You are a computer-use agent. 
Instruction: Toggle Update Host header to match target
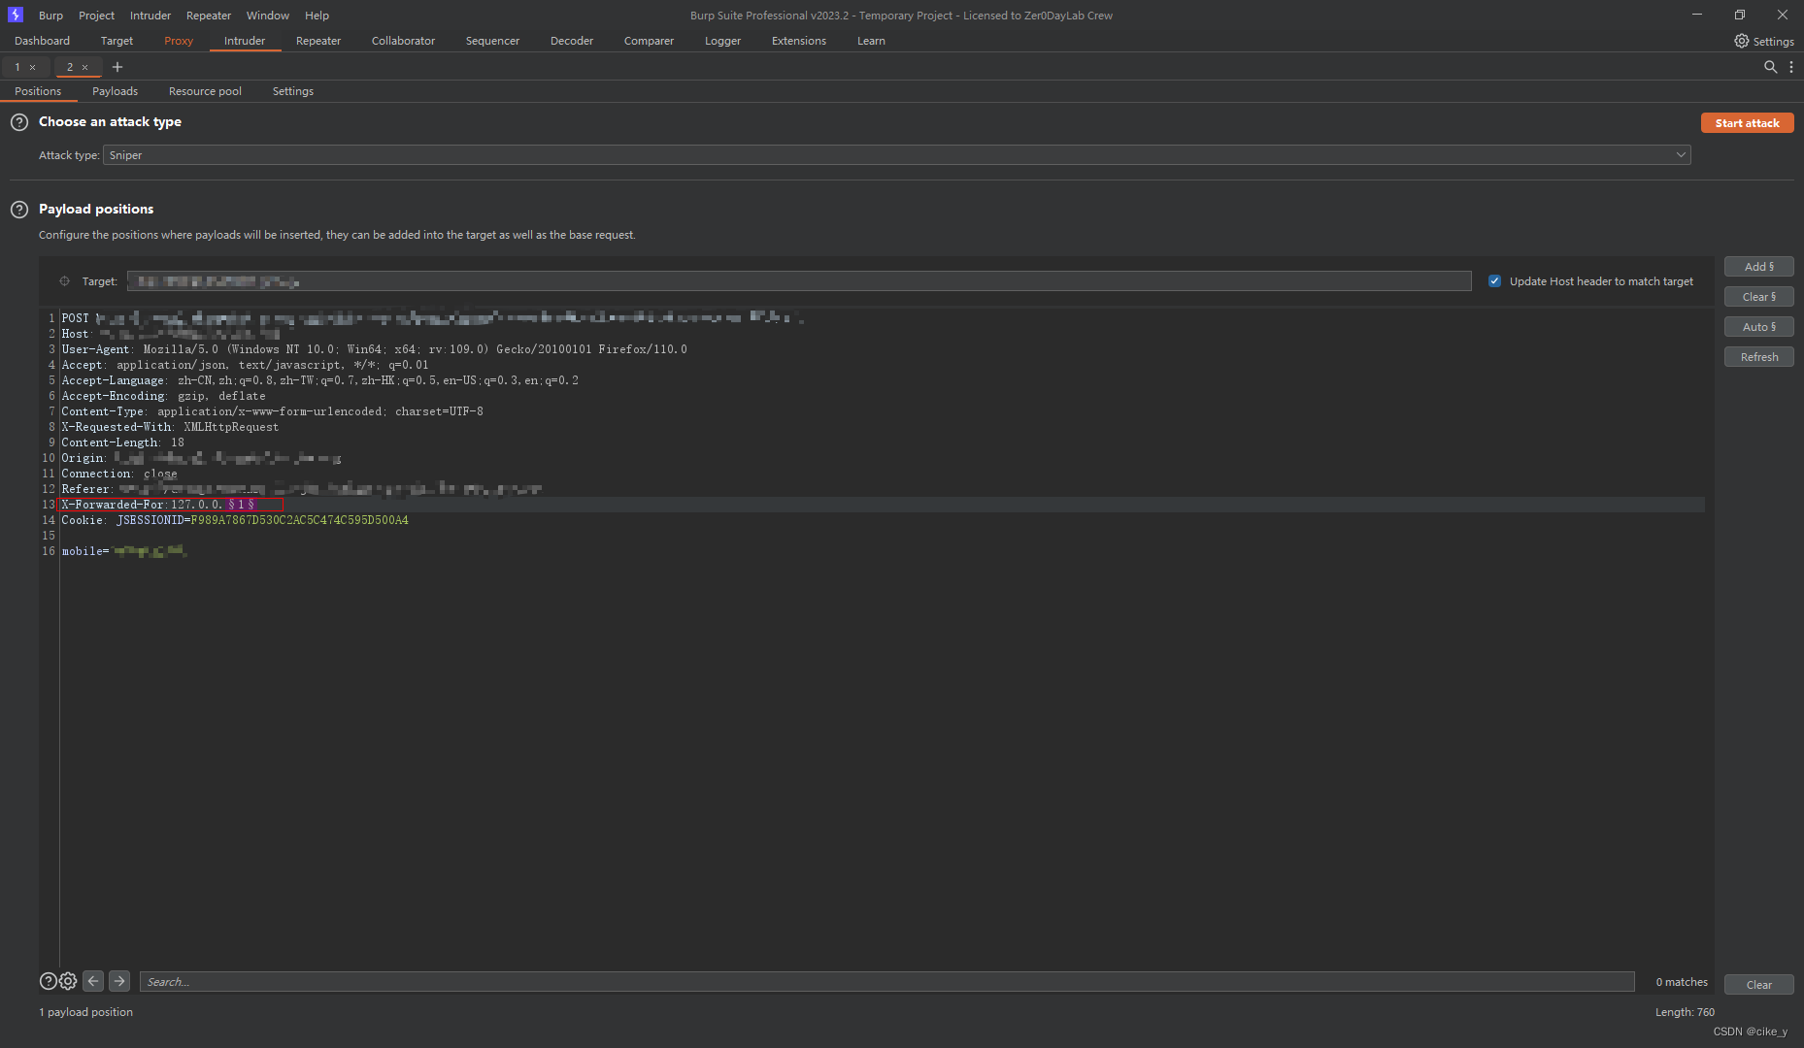(1495, 281)
